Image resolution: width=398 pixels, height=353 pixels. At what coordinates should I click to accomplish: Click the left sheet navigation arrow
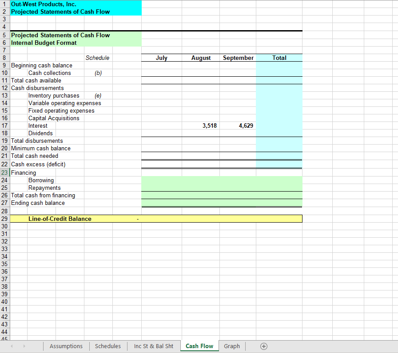[12, 346]
